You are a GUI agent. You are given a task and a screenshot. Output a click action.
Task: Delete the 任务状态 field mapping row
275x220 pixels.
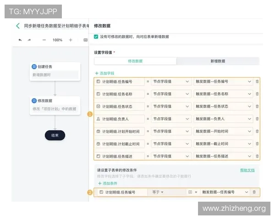click(x=257, y=106)
